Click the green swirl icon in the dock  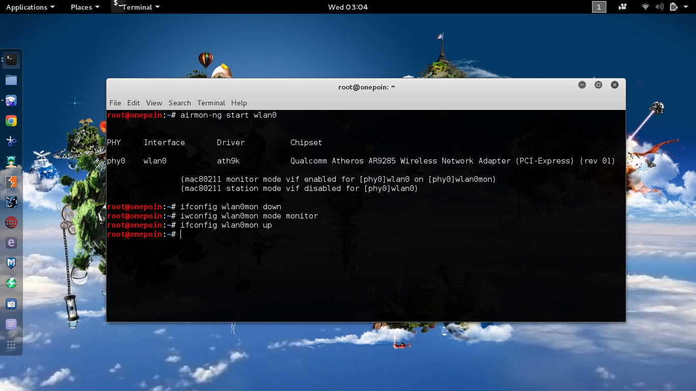11,284
